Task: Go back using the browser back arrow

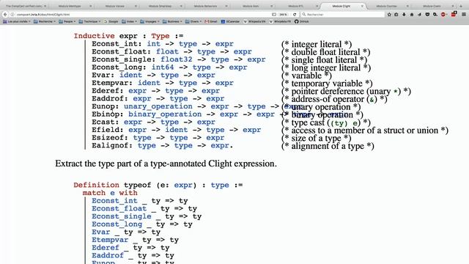Action: click(5, 15)
